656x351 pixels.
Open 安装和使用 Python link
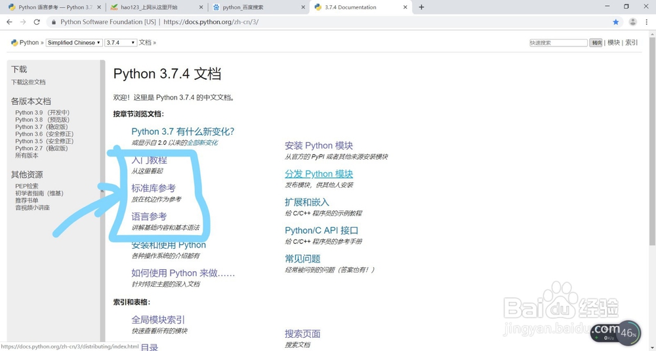click(169, 245)
